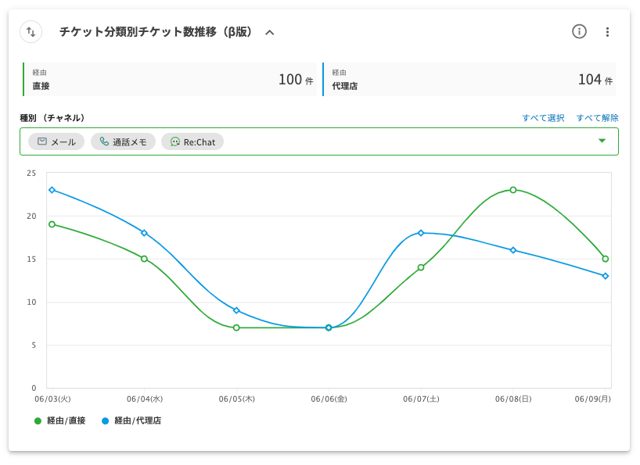Click すべて解除 to deselect all channels
The image size is (640, 465).
coord(597,118)
